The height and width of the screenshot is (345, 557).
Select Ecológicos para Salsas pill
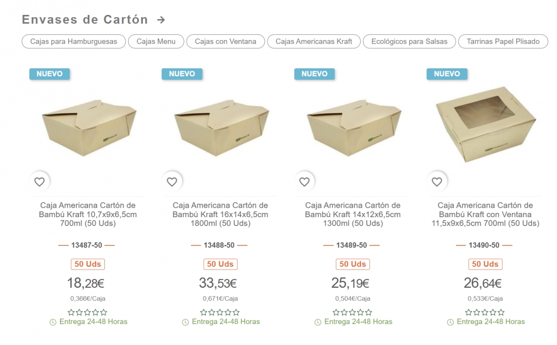[x=409, y=41]
